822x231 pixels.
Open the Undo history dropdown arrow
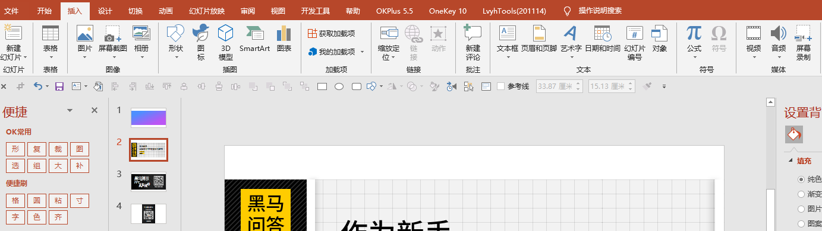pos(47,86)
